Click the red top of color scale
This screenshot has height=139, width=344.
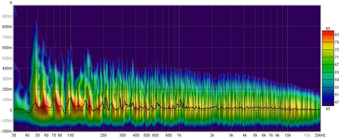(x=328, y=32)
